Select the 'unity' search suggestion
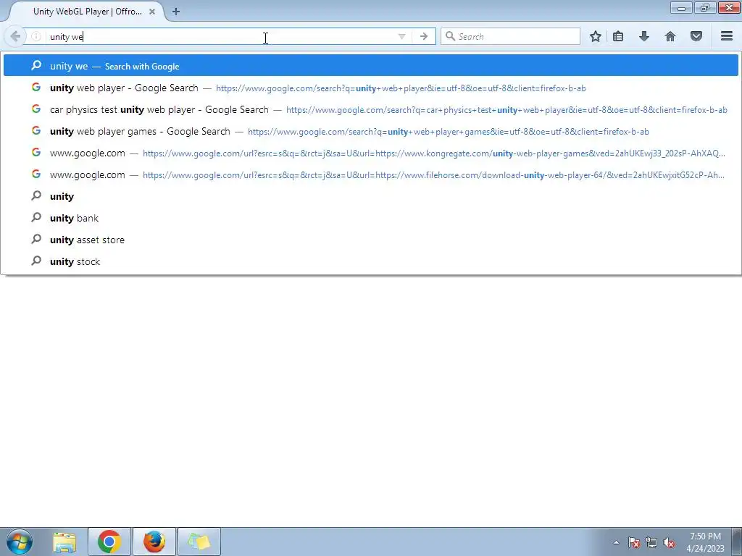 [370, 196]
